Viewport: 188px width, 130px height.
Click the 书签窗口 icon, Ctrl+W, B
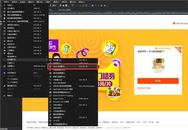(x=50, y=80)
